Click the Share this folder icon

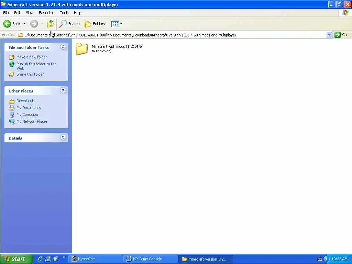pos(12,74)
